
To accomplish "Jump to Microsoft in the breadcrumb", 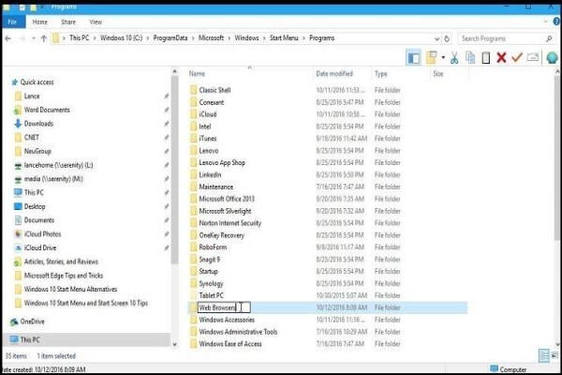I will coord(211,37).
